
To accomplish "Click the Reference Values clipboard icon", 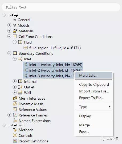I will 15,109.
